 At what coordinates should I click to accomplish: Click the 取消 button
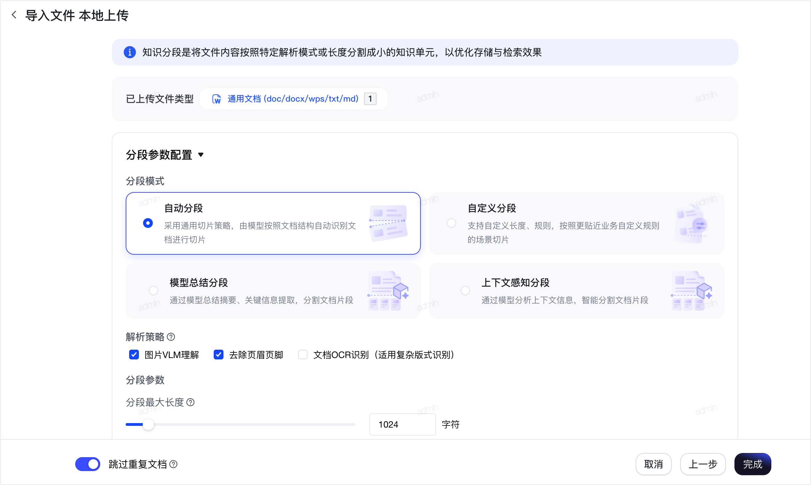coord(653,464)
